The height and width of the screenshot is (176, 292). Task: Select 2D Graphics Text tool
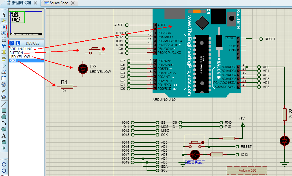point(4,136)
